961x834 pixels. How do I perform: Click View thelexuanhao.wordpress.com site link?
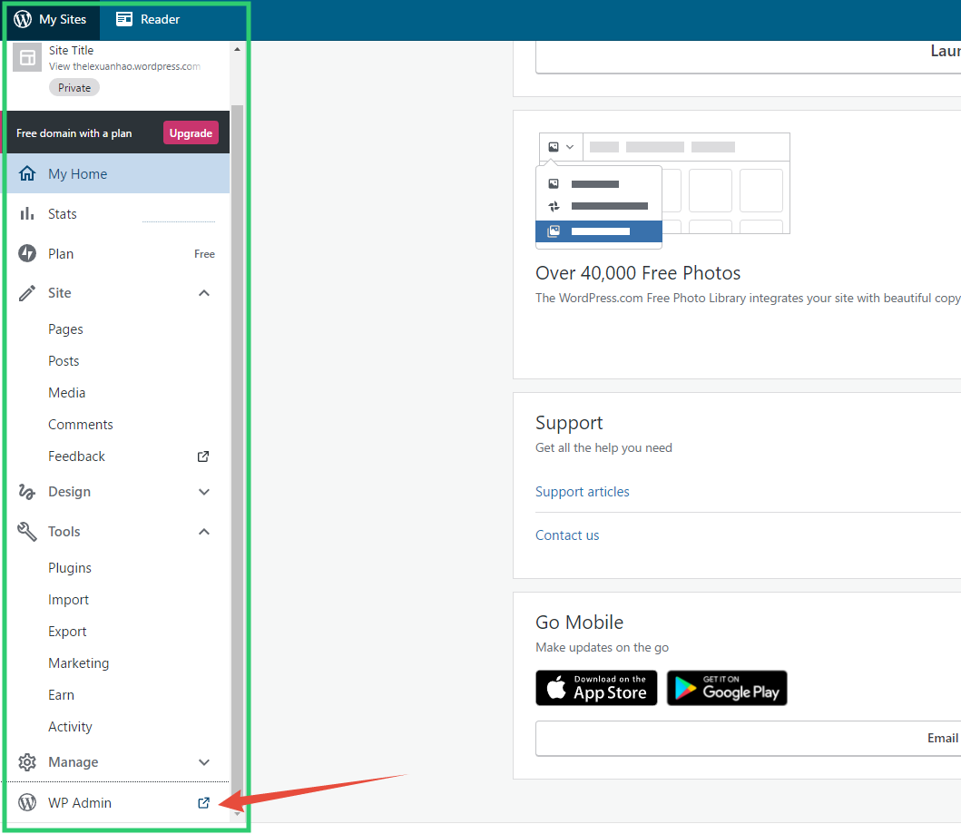pos(124,66)
